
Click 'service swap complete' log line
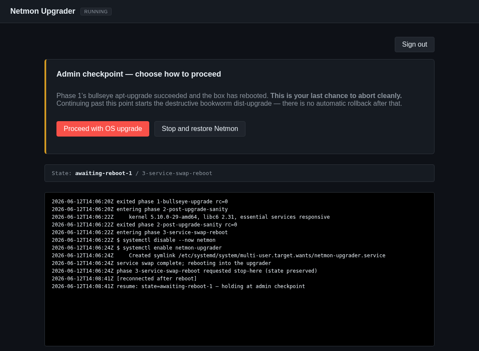(x=161, y=263)
